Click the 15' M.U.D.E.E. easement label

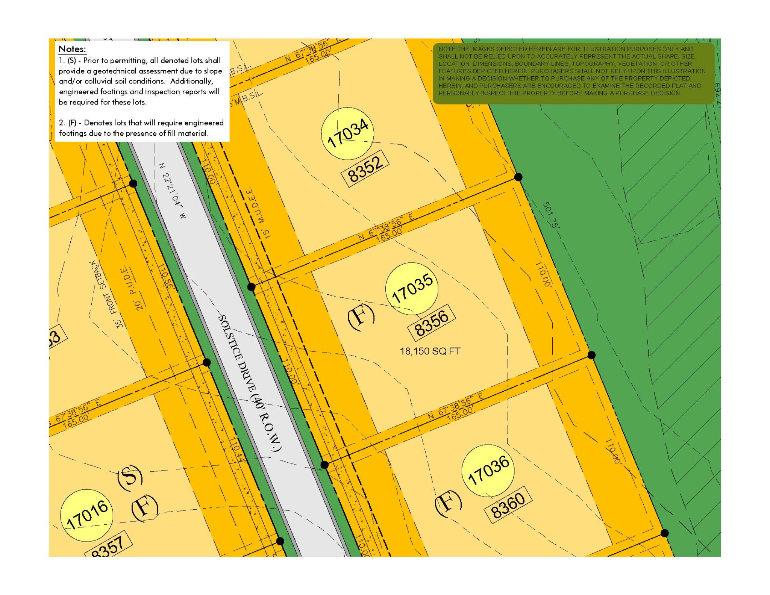259,213
